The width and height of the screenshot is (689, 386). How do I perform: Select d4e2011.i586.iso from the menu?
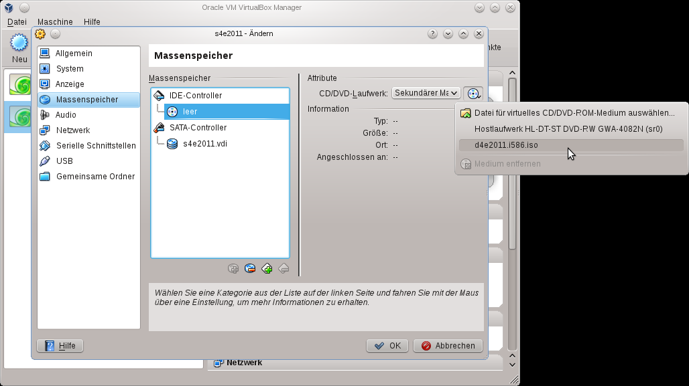pos(571,145)
